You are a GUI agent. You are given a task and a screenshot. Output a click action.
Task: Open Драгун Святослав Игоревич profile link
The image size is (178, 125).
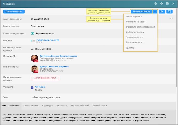pos(54,67)
